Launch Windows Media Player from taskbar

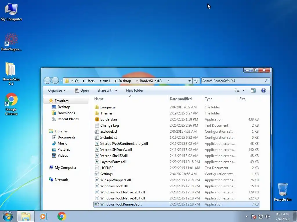pos(44,216)
